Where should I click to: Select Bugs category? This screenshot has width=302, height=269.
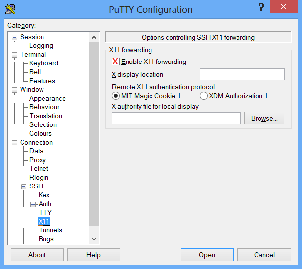[46, 239]
